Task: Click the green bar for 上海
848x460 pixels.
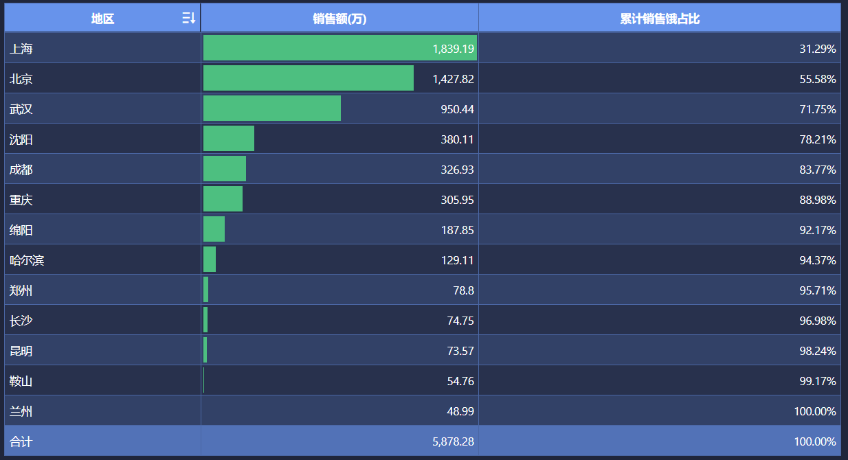Action: point(316,48)
